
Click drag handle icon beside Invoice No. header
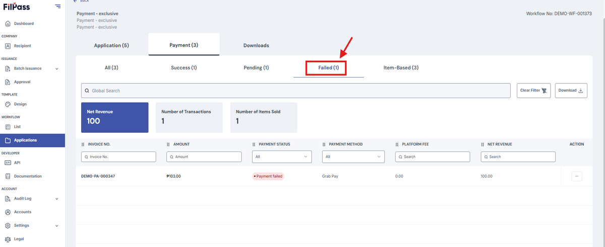(83, 144)
